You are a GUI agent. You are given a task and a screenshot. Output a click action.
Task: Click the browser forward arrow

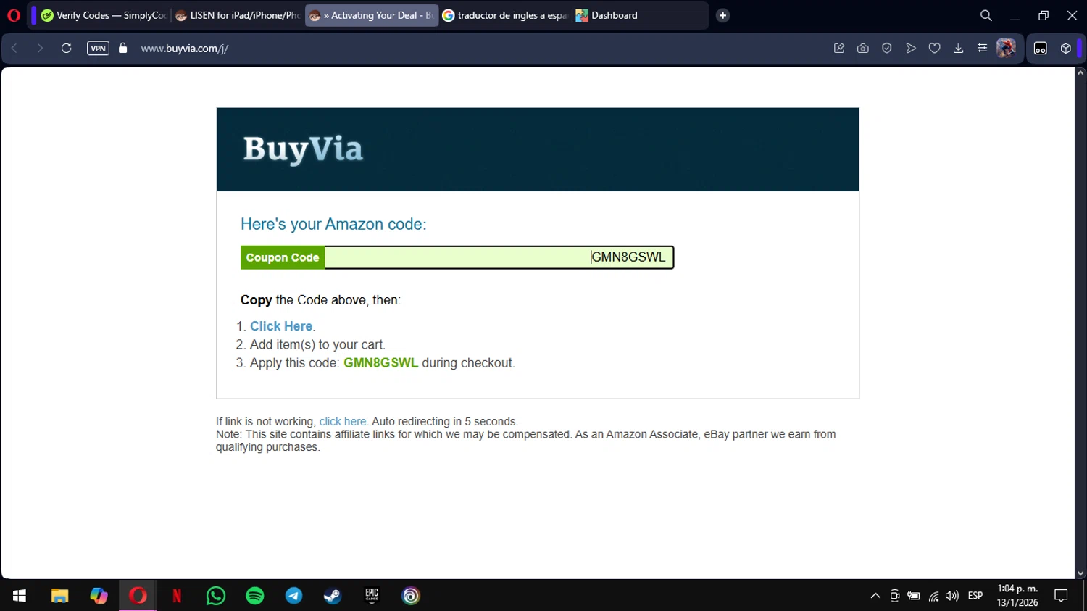coord(40,49)
